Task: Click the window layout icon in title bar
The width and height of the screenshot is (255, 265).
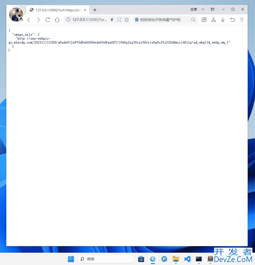Action: [213, 9]
